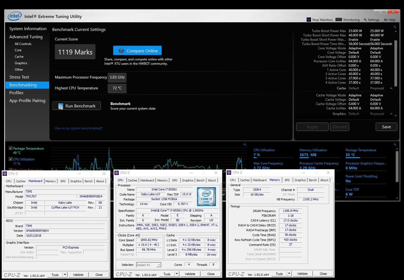404x280 pixels.
Task: Click Close button in CPU CPU-Z window
Action: (x=211, y=274)
